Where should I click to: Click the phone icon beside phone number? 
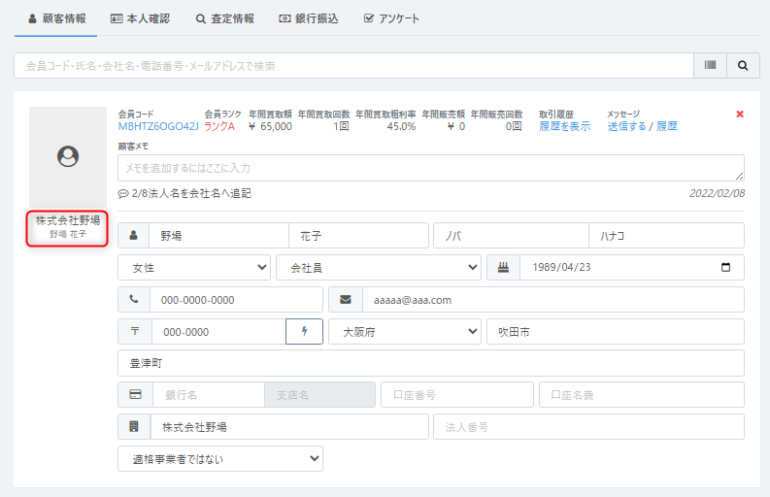click(134, 299)
